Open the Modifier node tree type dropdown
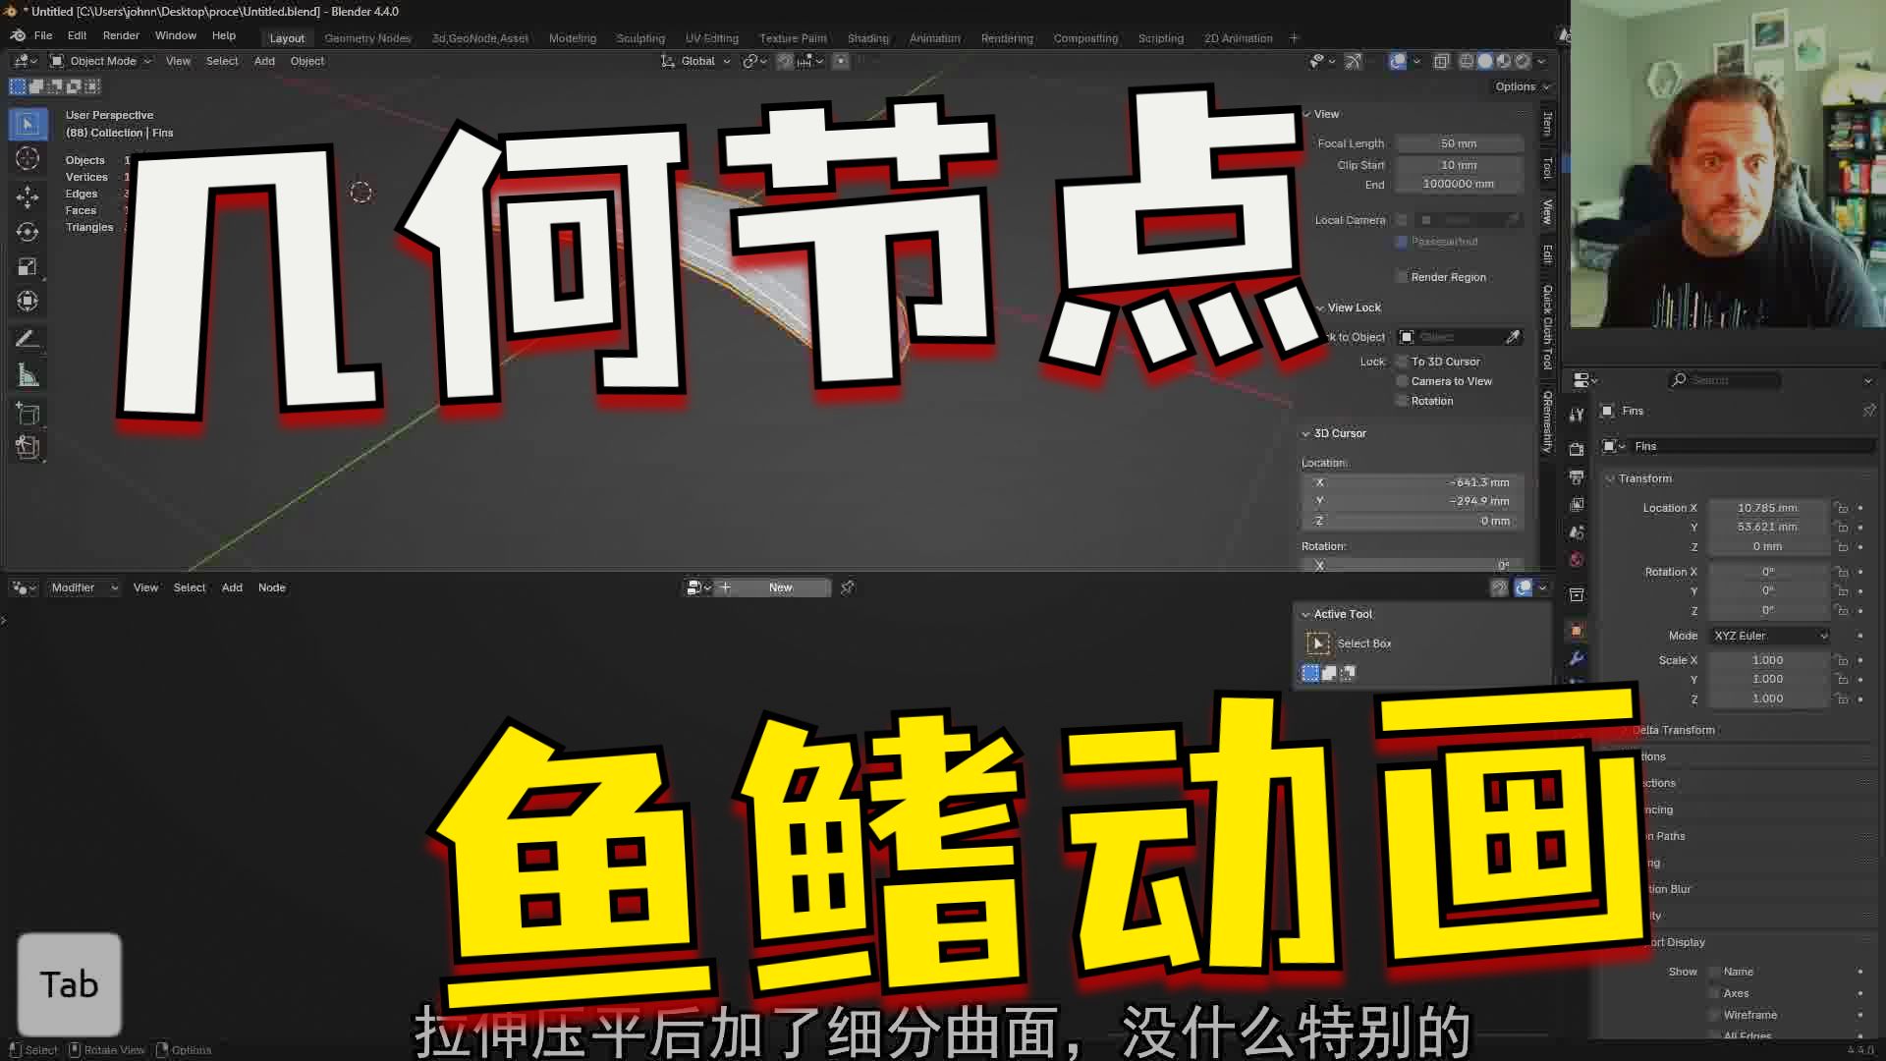 click(83, 587)
